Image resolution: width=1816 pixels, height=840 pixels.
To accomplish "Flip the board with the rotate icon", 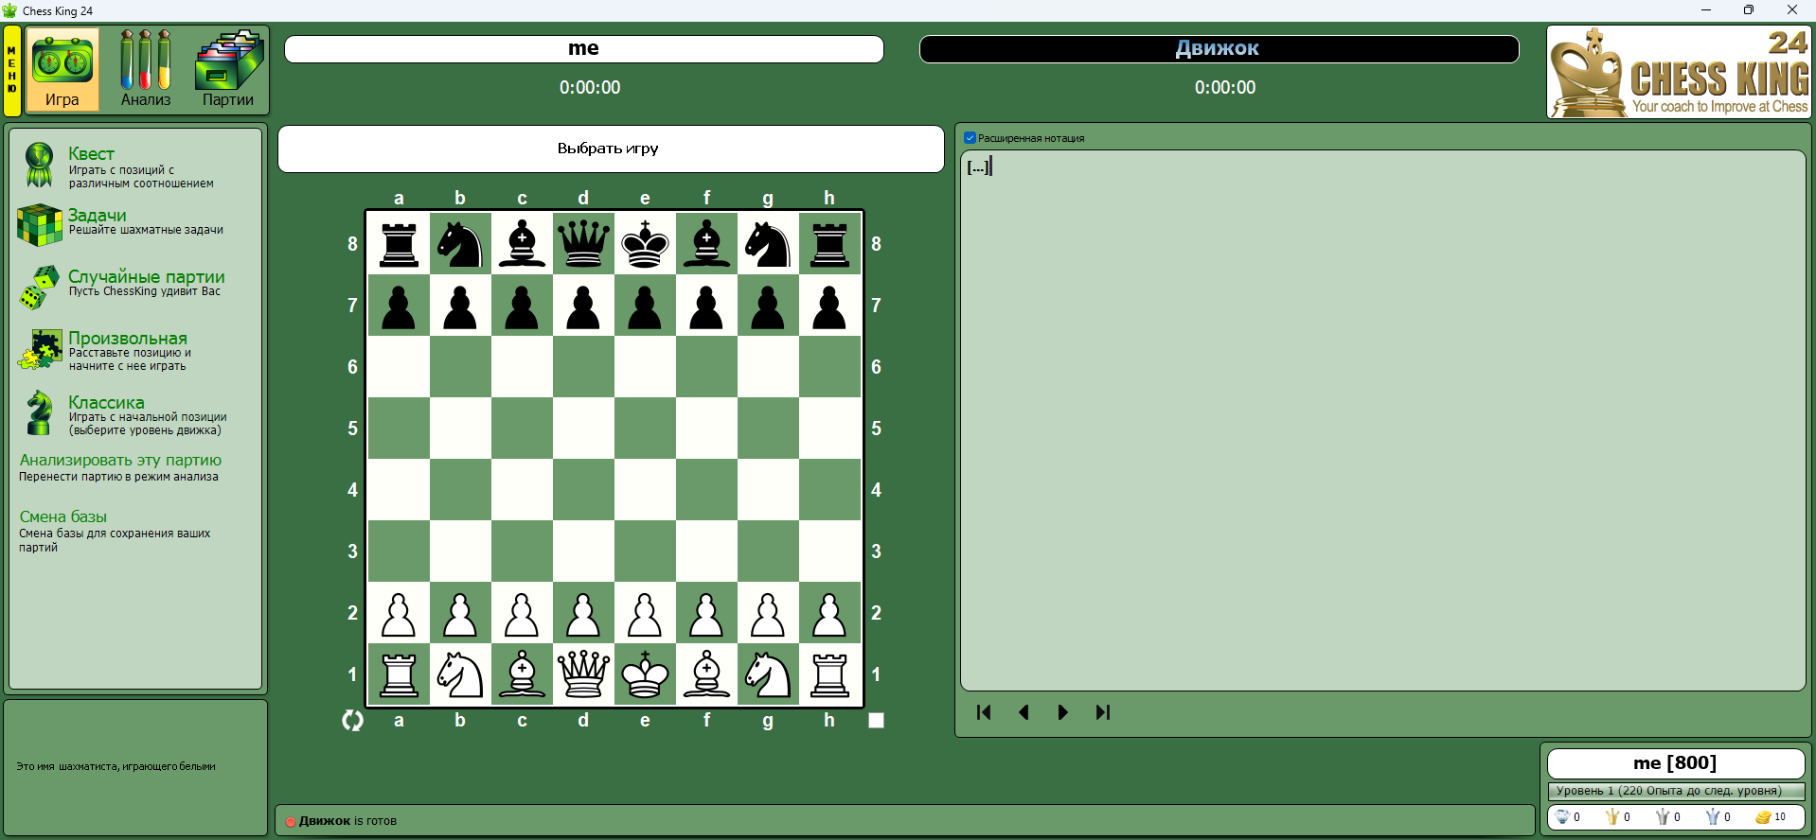I will coord(352,721).
